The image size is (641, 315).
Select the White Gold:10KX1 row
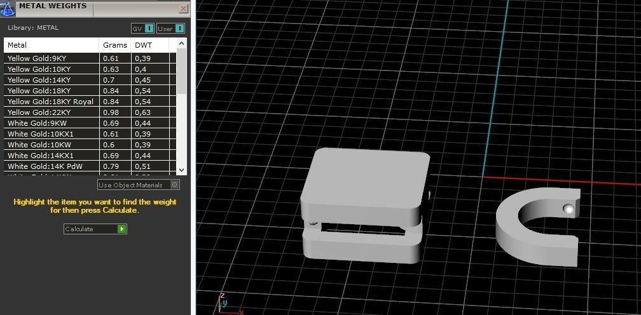[x=90, y=134]
